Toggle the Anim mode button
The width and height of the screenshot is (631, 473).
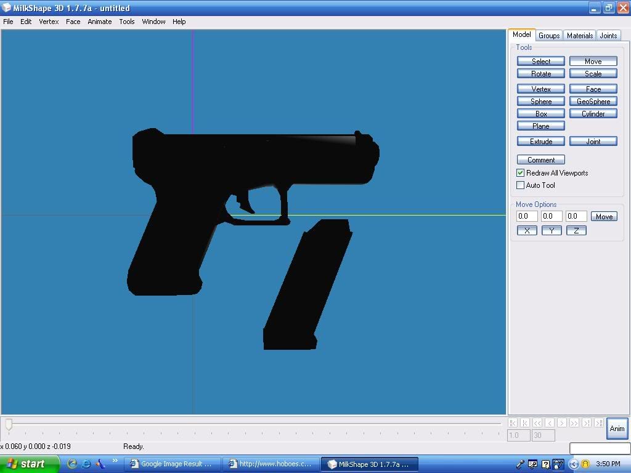click(x=617, y=429)
